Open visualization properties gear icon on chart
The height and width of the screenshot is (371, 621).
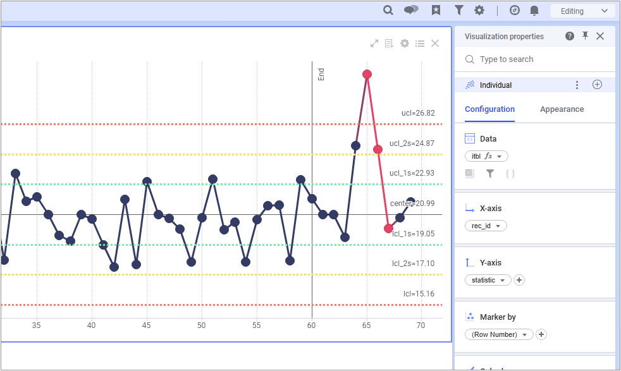pos(404,44)
